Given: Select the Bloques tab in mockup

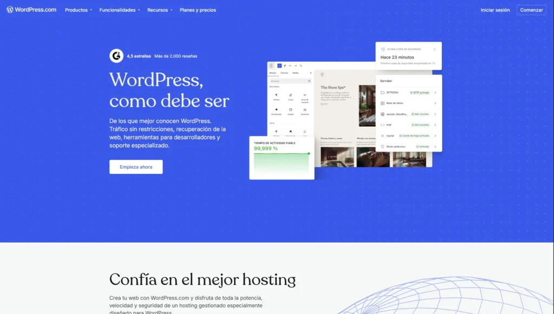Looking at the screenshot, I should pos(273,73).
